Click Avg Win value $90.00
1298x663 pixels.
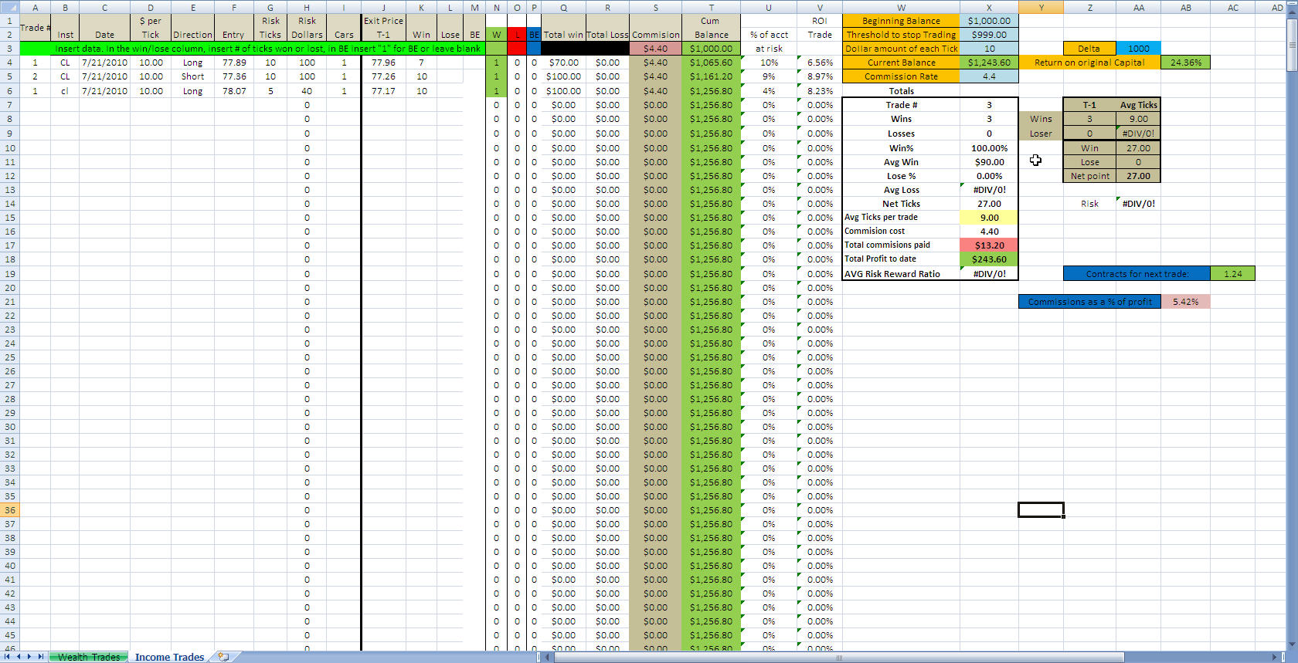(x=989, y=162)
